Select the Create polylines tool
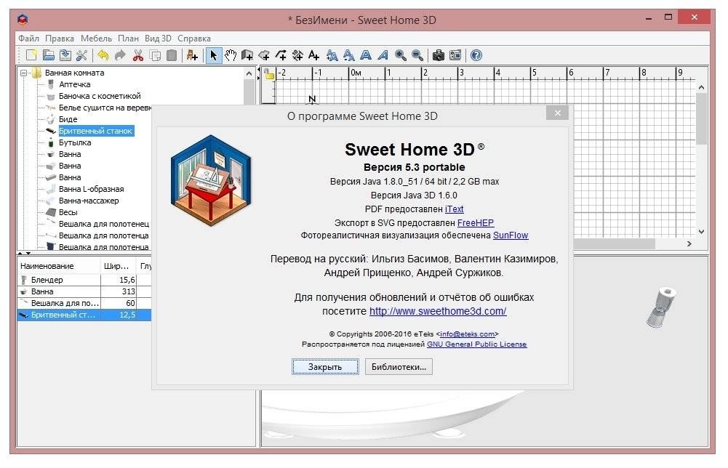The height and width of the screenshot is (468, 728). (x=281, y=55)
